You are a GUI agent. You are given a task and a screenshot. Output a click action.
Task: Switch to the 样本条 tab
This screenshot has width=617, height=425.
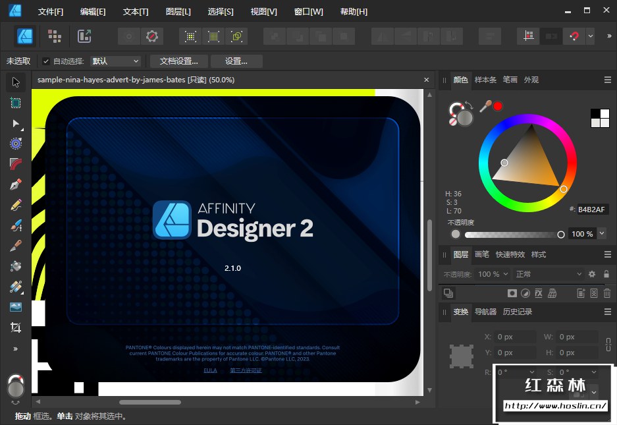[485, 80]
